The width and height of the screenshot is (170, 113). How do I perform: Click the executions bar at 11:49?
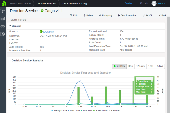pos(92,100)
